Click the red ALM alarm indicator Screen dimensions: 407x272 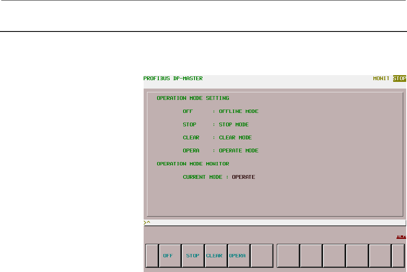coord(401,237)
